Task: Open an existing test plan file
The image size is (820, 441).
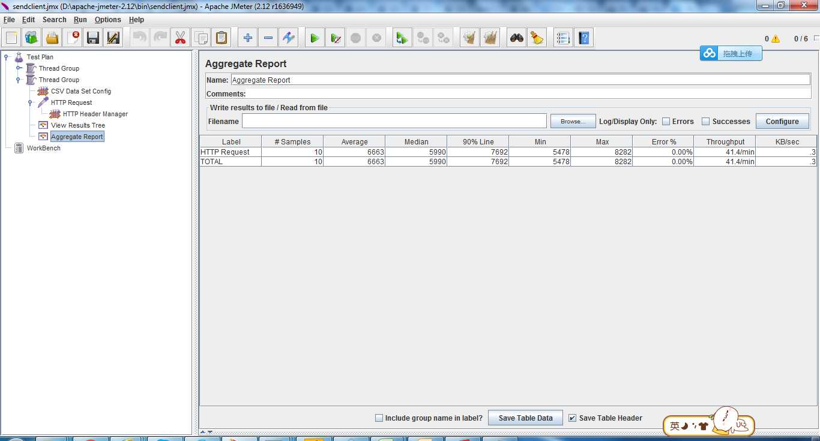Action: pyautogui.click(x=52, y=38)
